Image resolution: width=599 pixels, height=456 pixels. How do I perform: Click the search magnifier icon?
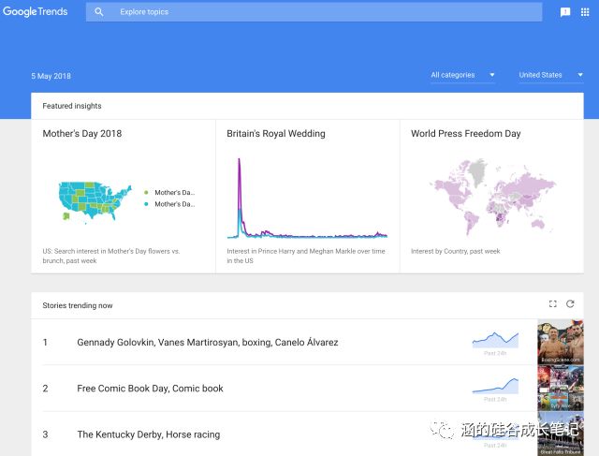[x=99, y=12]
